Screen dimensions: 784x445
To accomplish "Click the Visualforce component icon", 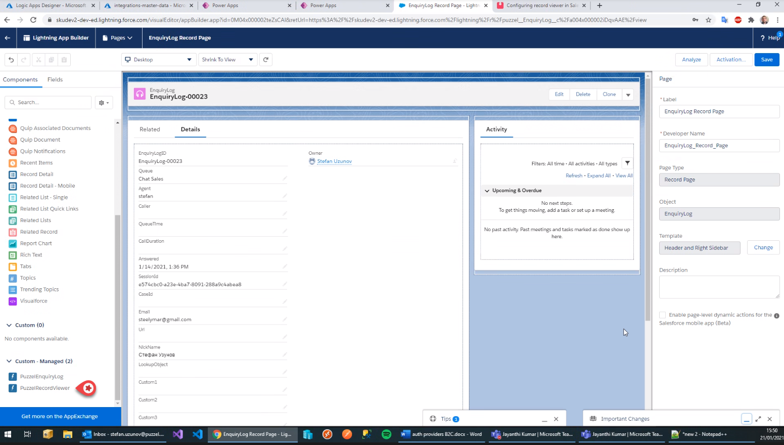I will click(x=13, y=301).
